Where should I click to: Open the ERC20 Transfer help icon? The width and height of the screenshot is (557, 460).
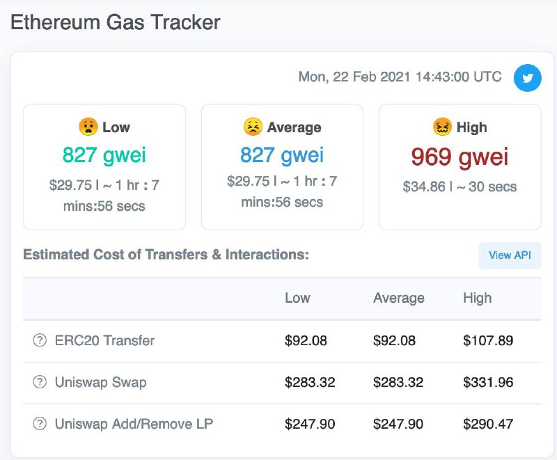(40, 340)
